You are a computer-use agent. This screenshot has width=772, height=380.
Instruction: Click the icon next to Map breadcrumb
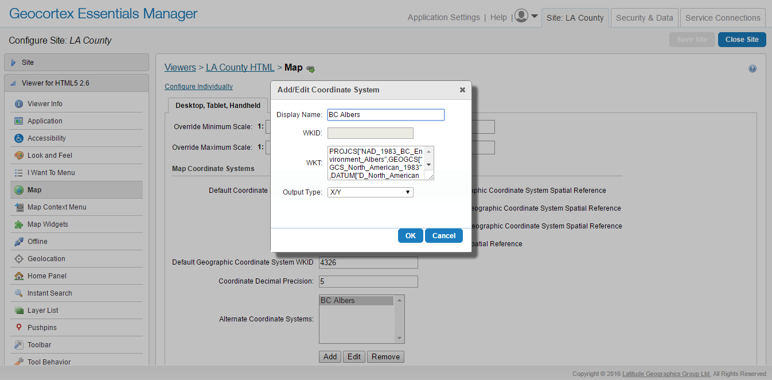click(310, 69)
